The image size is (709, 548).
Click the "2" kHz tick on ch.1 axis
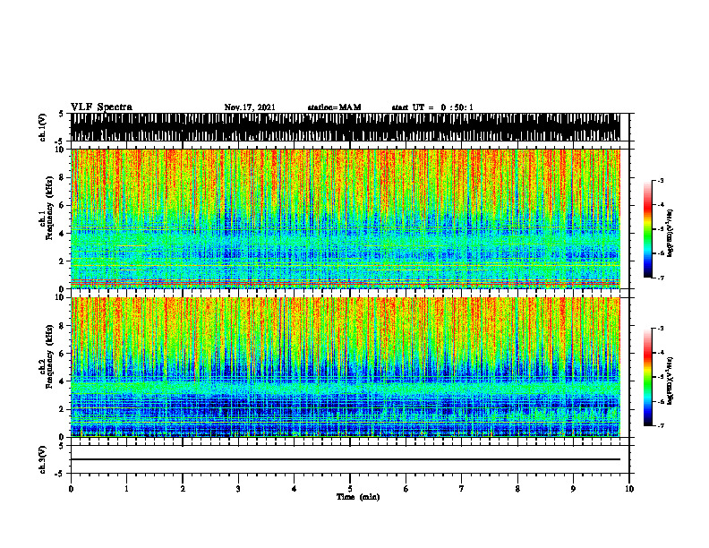(63, 261)
